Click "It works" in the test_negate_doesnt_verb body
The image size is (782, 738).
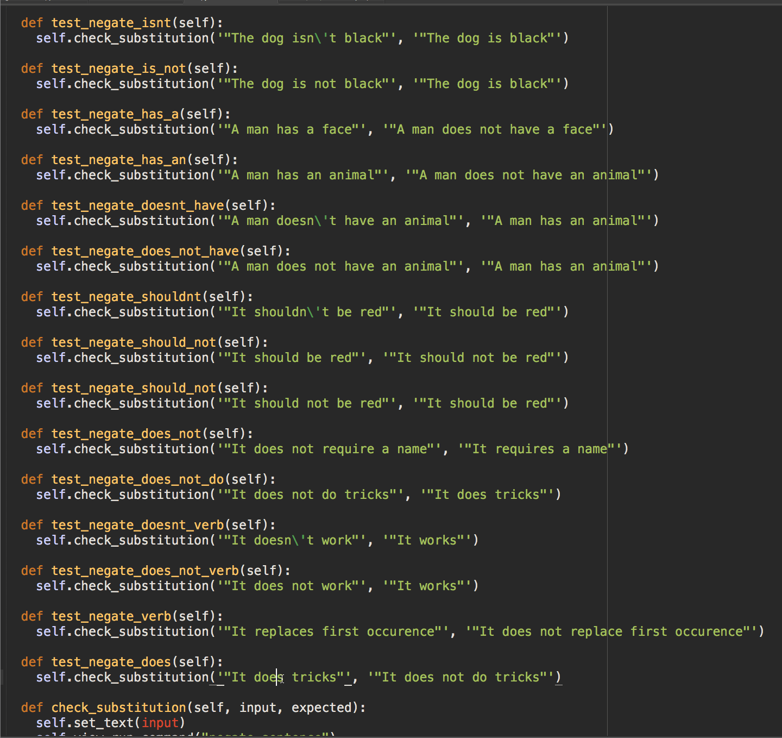(427, 540)
